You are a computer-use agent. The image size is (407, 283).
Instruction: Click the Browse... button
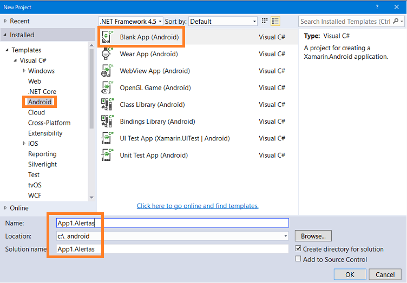tap(313, 236)
